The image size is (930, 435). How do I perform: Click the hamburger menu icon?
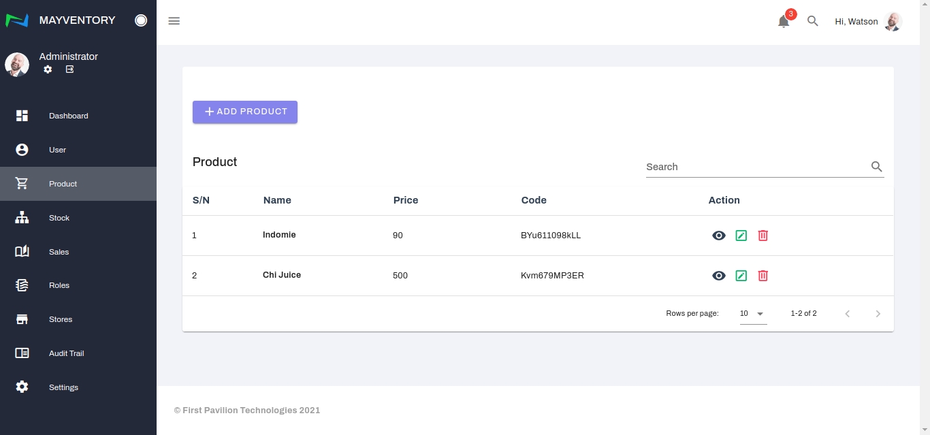pyautogui.click(x=174, y=21)
